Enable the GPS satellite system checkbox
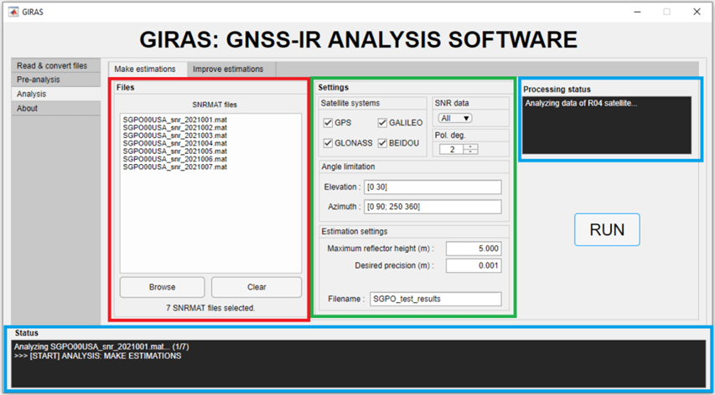This screenshot has height=395, width=715. pos(329,123)
